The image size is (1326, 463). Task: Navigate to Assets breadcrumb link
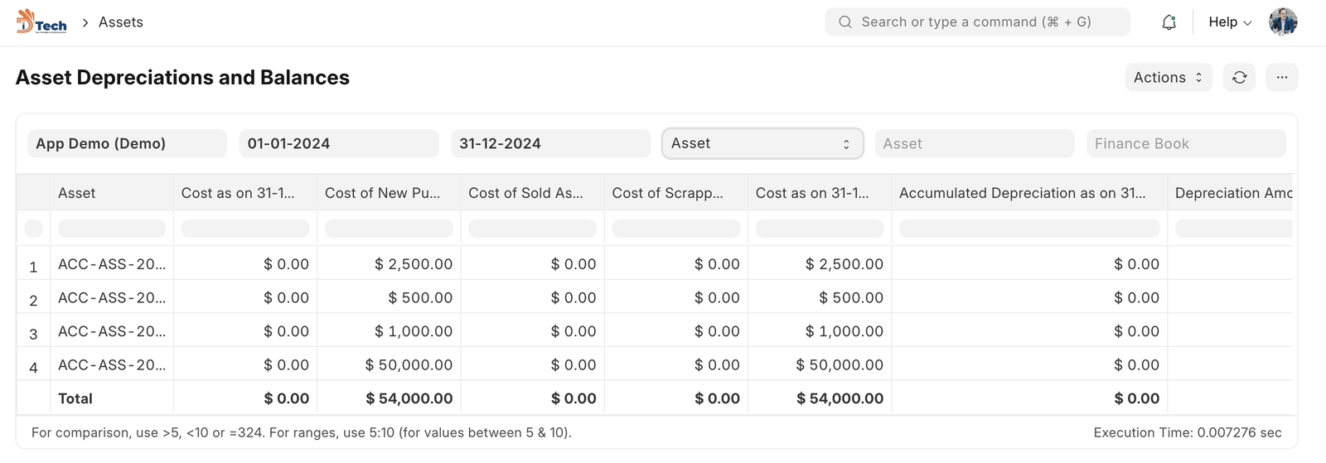tap(121, 22)
